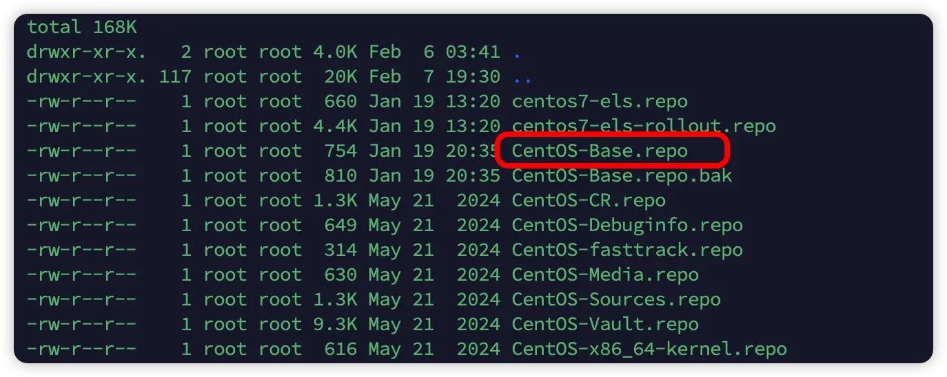
Task: Select the centos7-els-rollout.repo filename
Action: coord(644,126)
